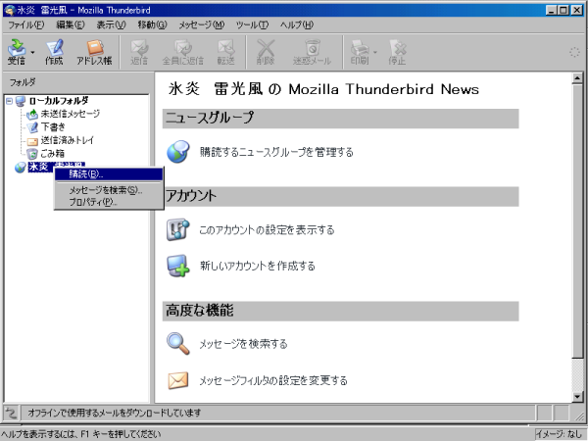The image size is (588, 441).
Task: Click the 印刷 (Print) toolbar icon
Action: click(x=360, y=52)
